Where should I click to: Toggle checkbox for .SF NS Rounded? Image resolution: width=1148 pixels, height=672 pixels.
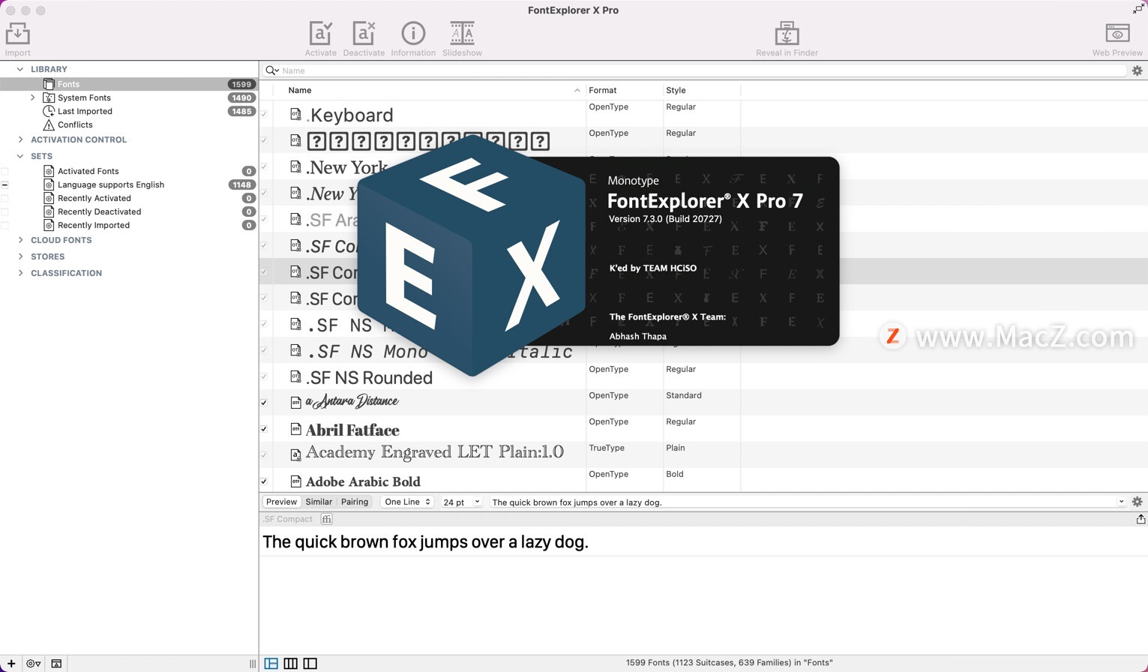(x=264, y=376)
